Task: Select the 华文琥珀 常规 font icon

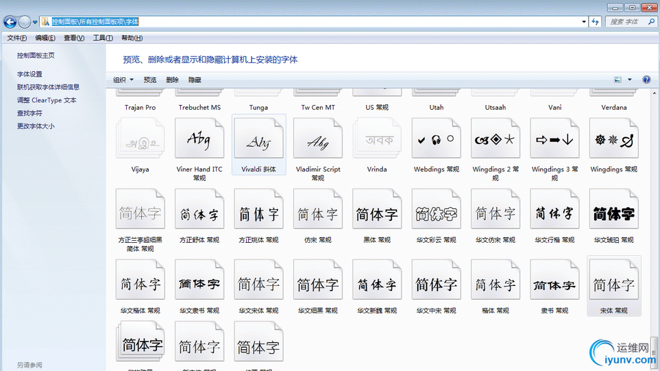Action: click(614, 209)
